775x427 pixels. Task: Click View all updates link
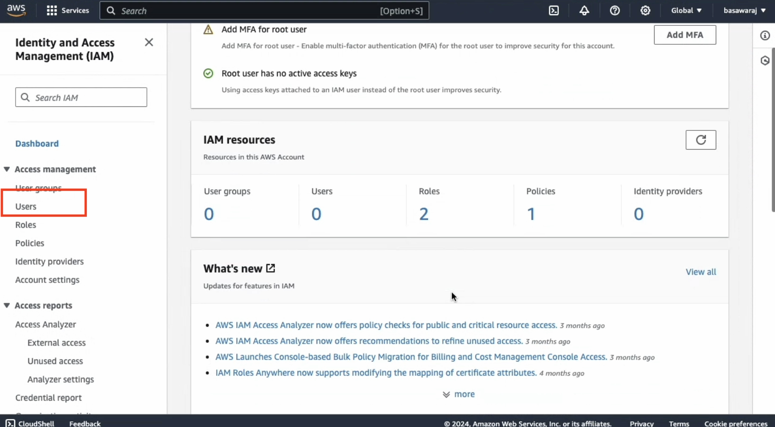click(701, 272)
